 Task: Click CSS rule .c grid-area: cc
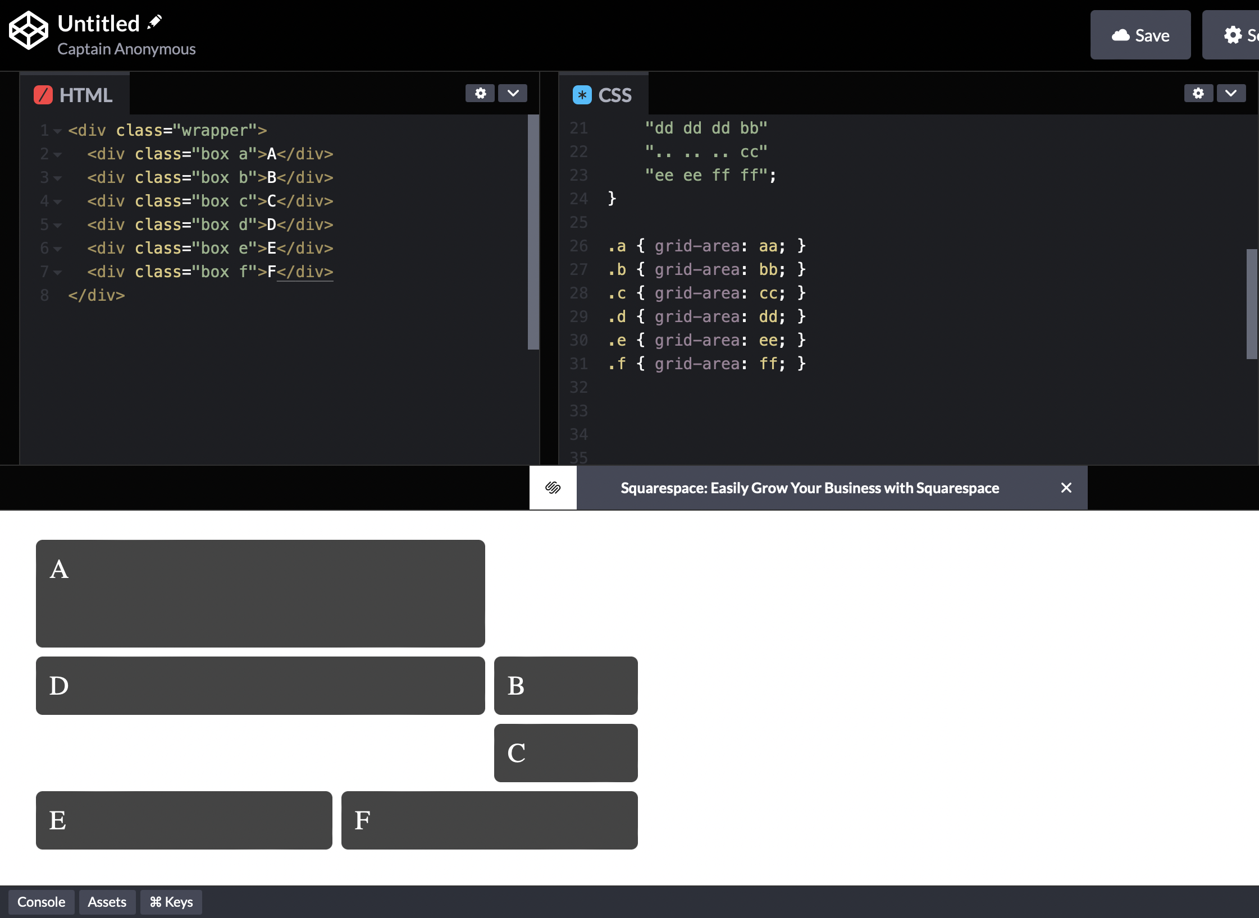[706, 293]
